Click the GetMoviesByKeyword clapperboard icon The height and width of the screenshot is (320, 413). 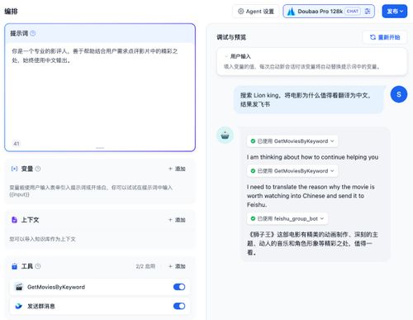coord(19,287)
